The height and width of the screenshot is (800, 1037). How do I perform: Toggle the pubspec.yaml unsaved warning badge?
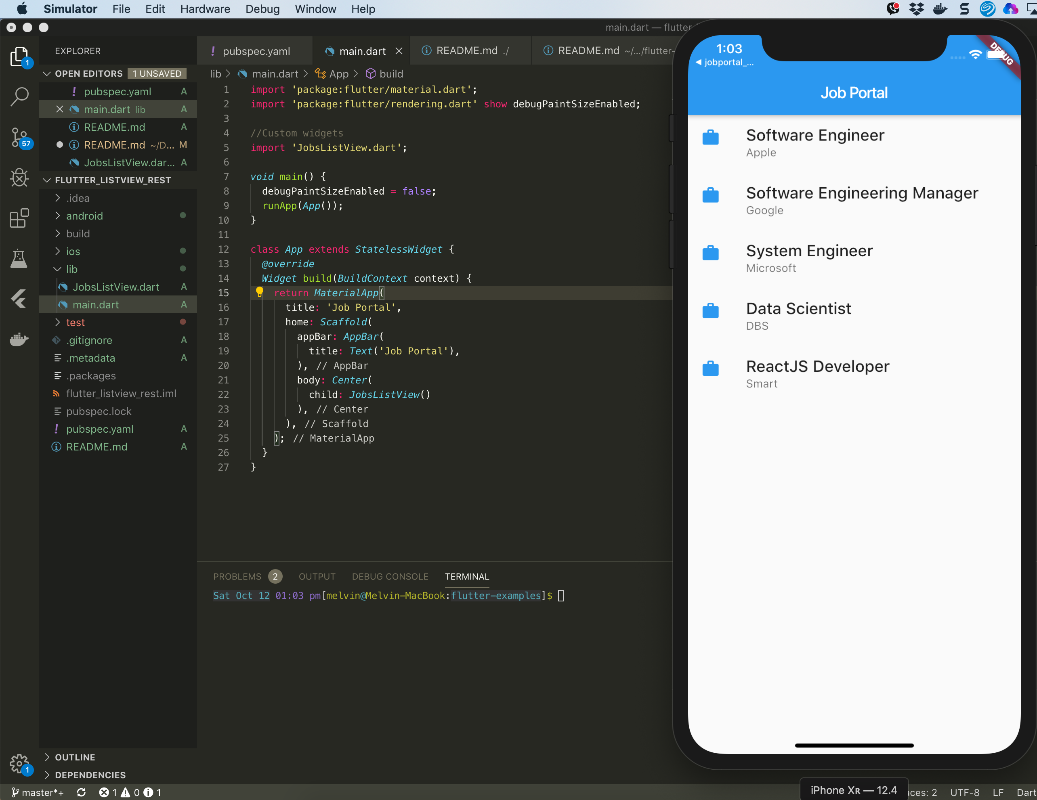pyautogui.click(x=155, y=73)
